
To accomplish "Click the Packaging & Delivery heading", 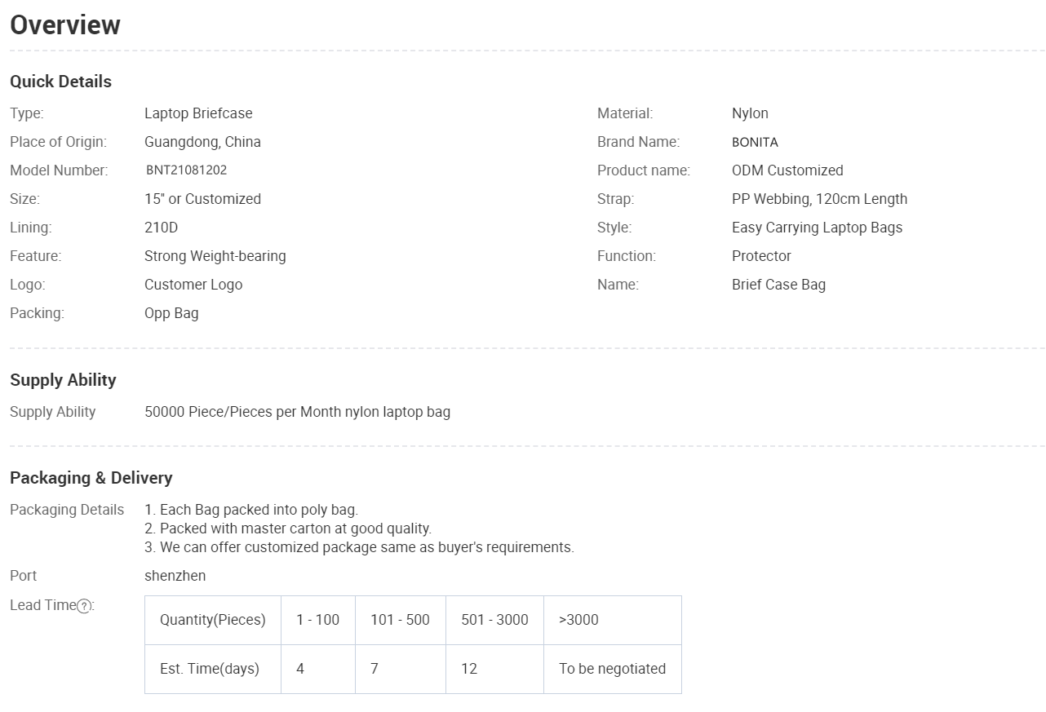I will tap(91, 478).
